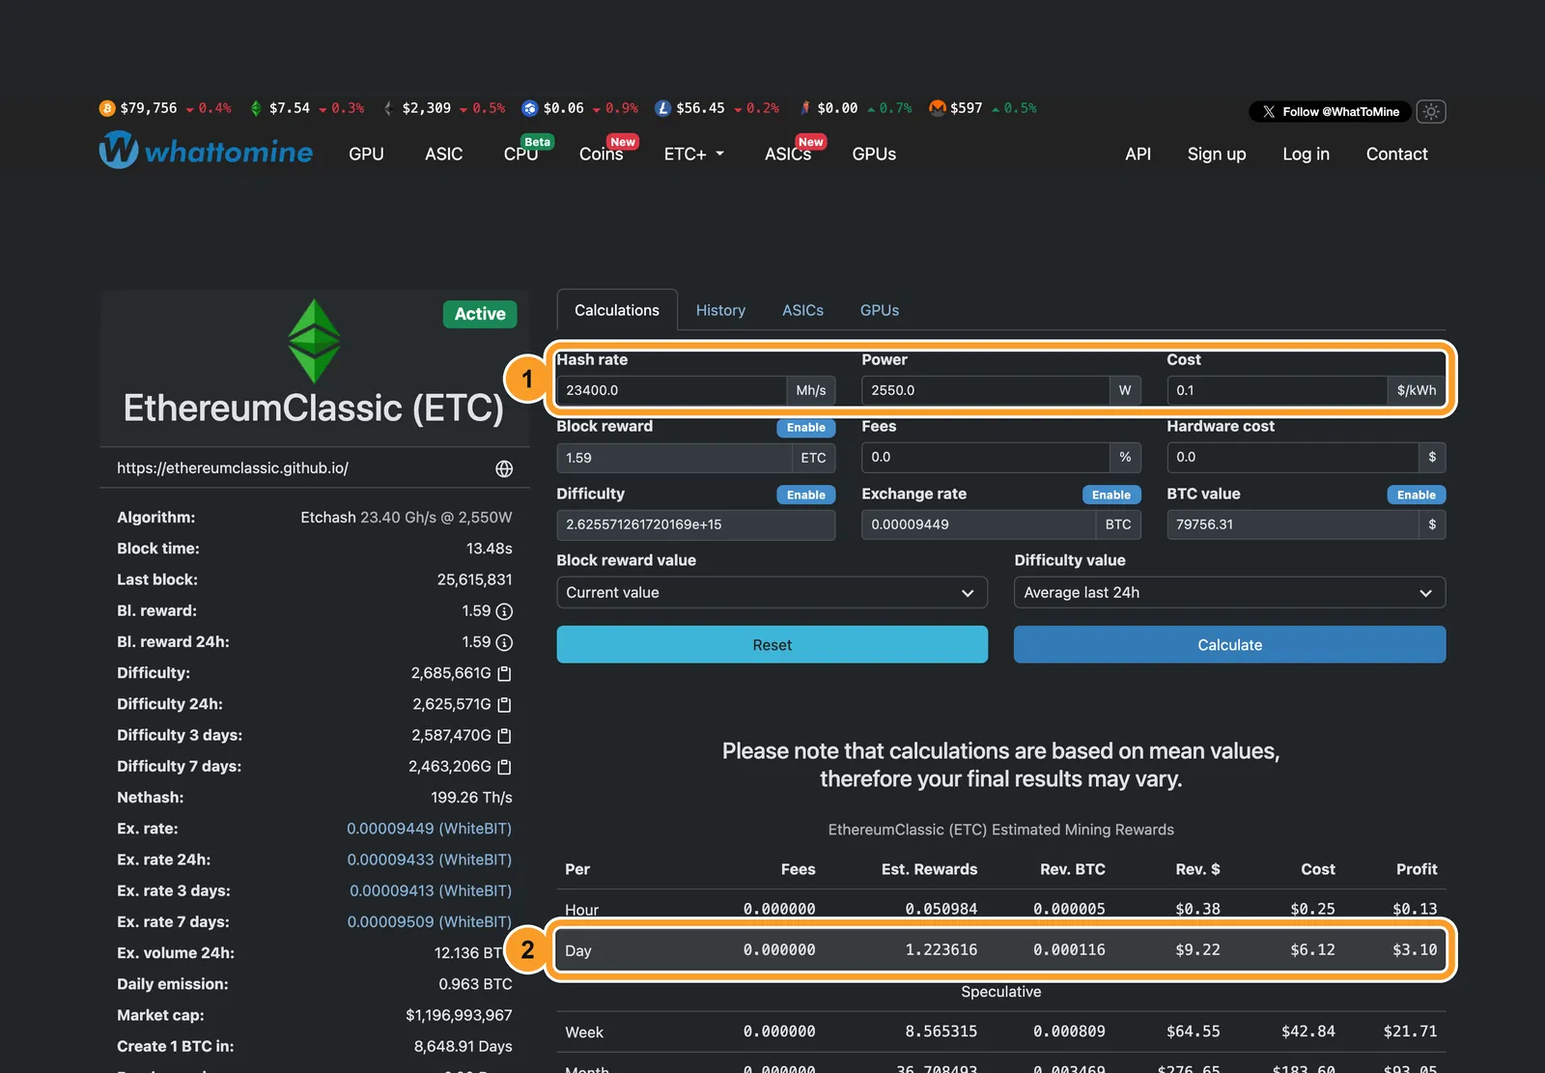Screen dimensions: 1545x1073
Task: Open Block reward value dropdown
Action: 772,592
